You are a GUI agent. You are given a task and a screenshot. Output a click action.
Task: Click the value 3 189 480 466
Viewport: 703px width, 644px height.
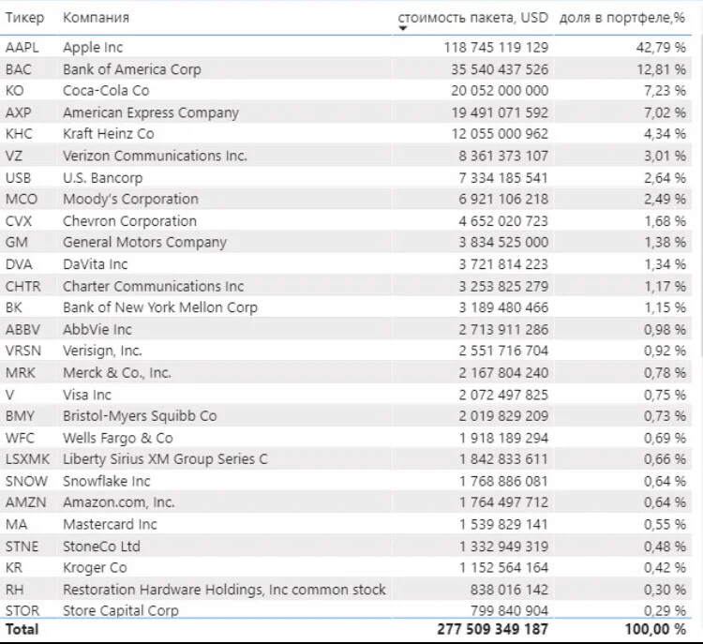pyautogui.click(x=503, y=307)
